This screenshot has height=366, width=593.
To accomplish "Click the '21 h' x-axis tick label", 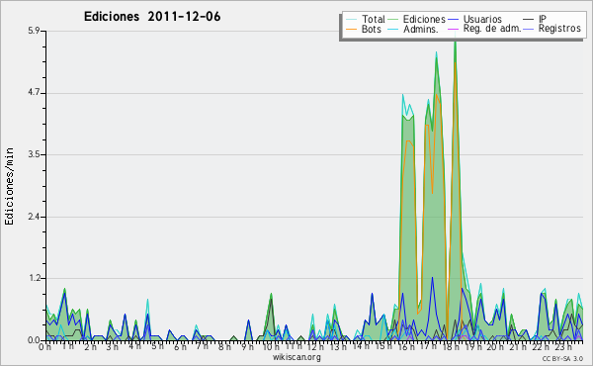I will (518, 346).
